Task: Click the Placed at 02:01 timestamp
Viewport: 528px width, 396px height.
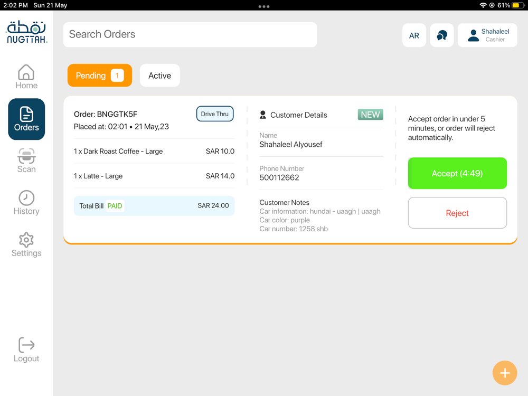Action: pyautogui.click(x=121, y=127)
